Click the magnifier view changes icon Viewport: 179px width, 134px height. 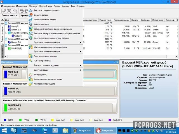tap(15, 11)
